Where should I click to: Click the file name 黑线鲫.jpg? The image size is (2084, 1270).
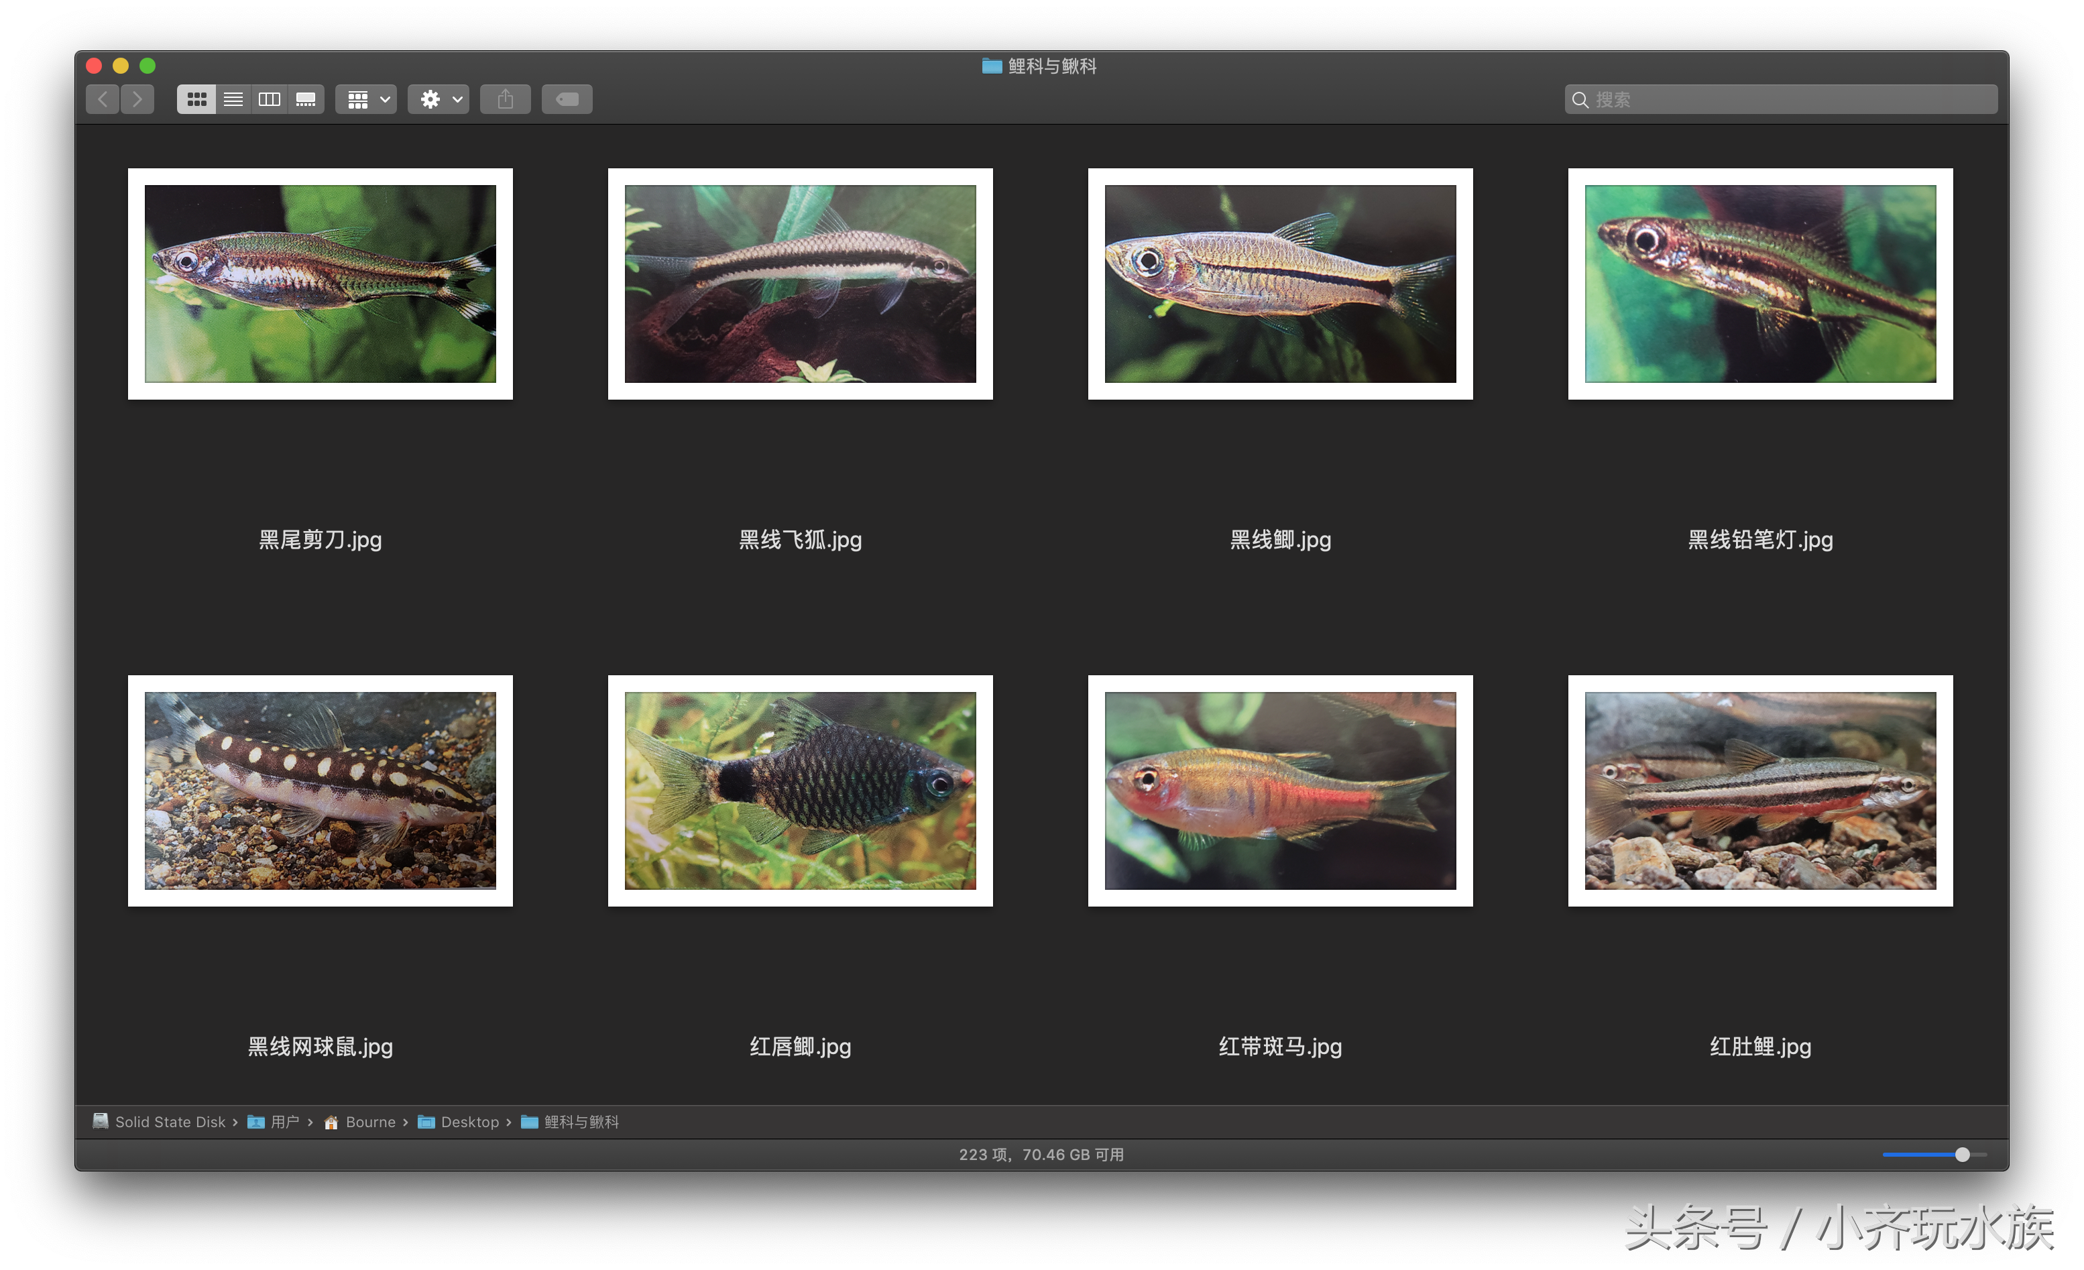point(1281,540)
